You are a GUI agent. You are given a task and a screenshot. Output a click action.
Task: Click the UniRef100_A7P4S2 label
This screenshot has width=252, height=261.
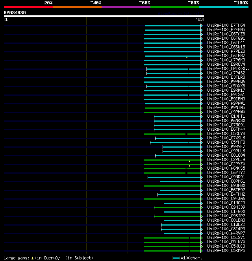tap(226, 73)
